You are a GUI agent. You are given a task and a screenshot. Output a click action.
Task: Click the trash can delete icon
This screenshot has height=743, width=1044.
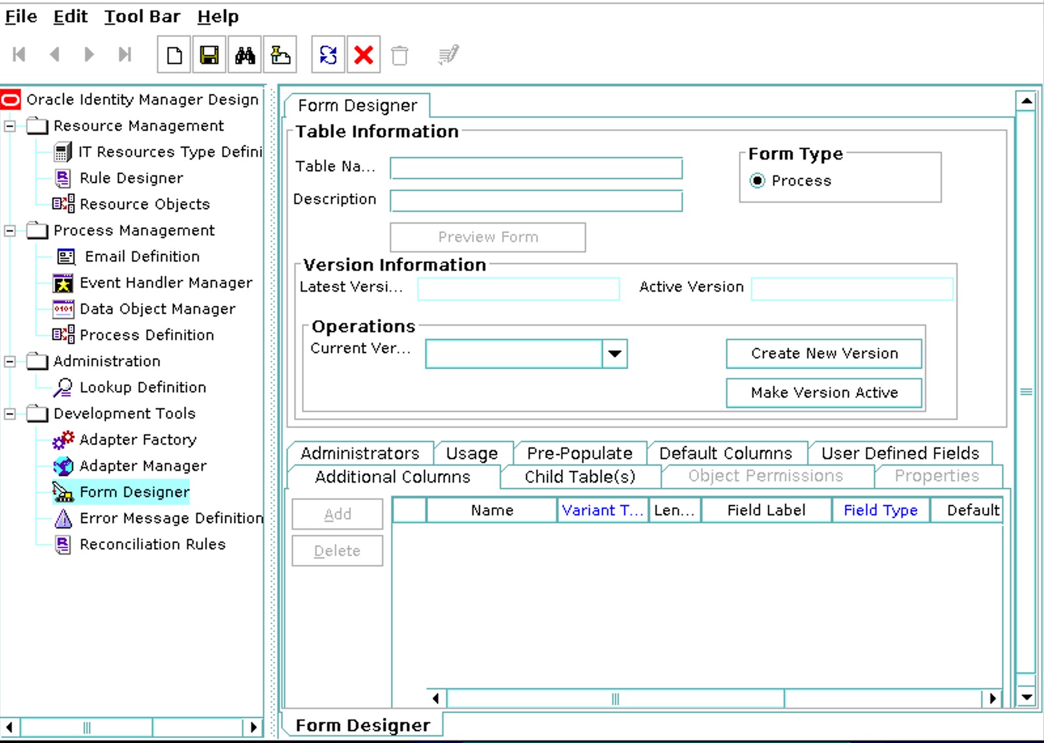400,55
